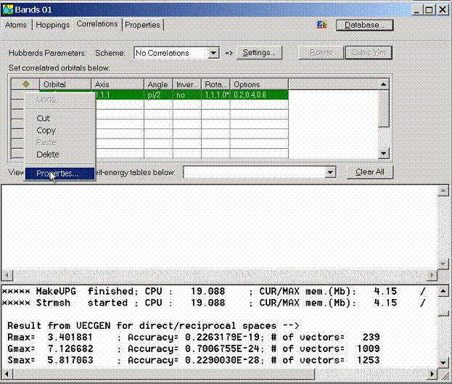Go to the Properties tab

click(142, 25)
